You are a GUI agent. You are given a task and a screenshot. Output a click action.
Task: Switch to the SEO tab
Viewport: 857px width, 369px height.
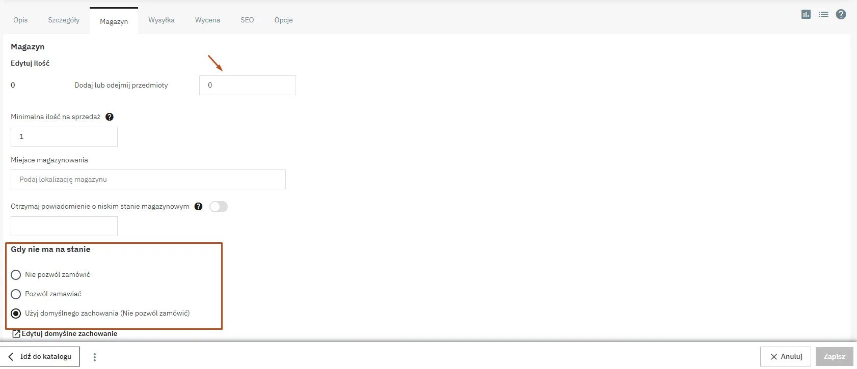pos(247,20)
